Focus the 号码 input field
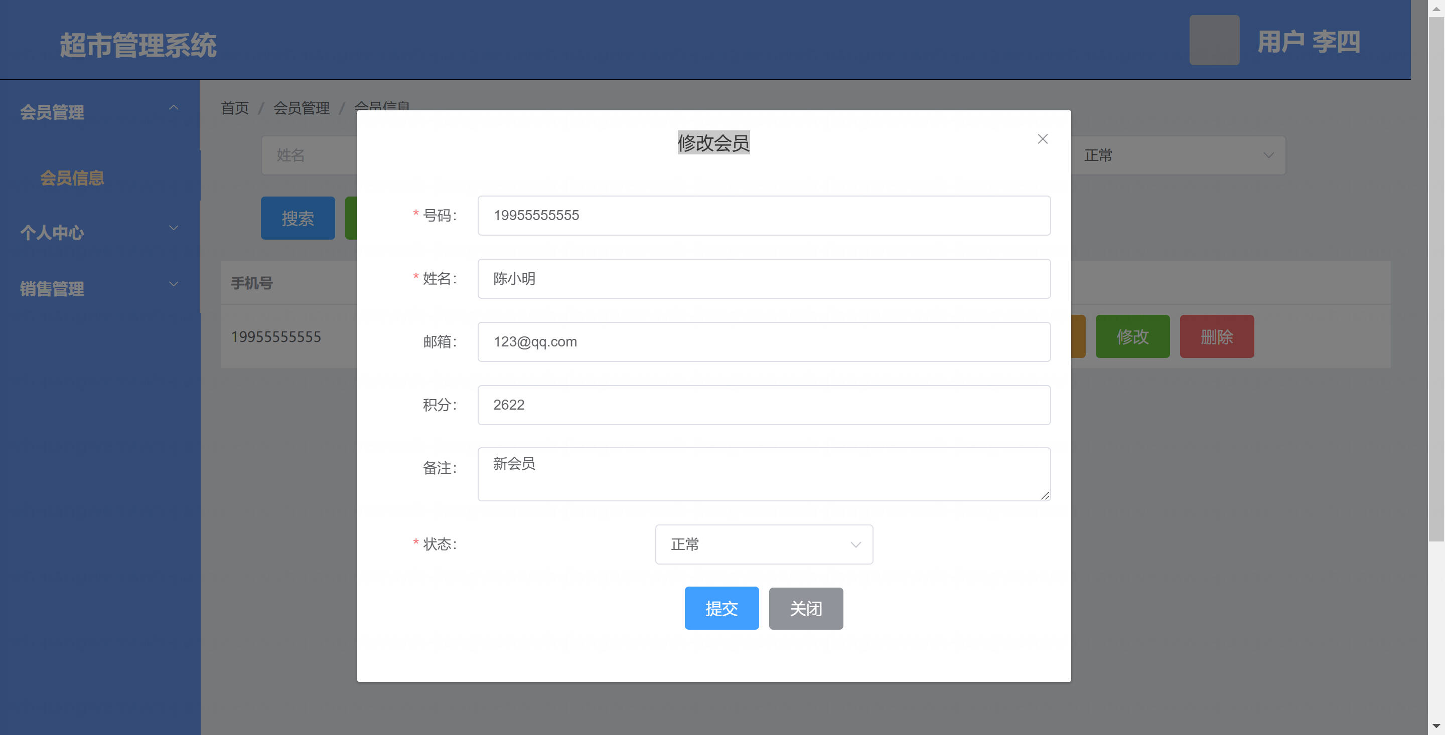The image size is (1445, 735). 764,215
